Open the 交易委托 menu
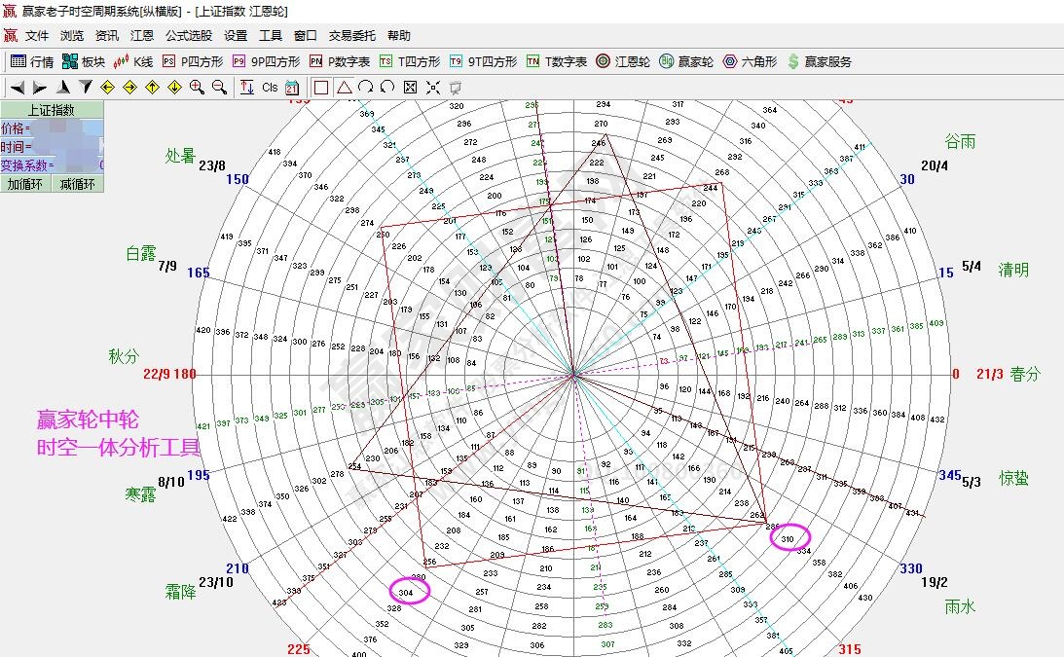Screen dimensions: 1064x657 [351, 35]
